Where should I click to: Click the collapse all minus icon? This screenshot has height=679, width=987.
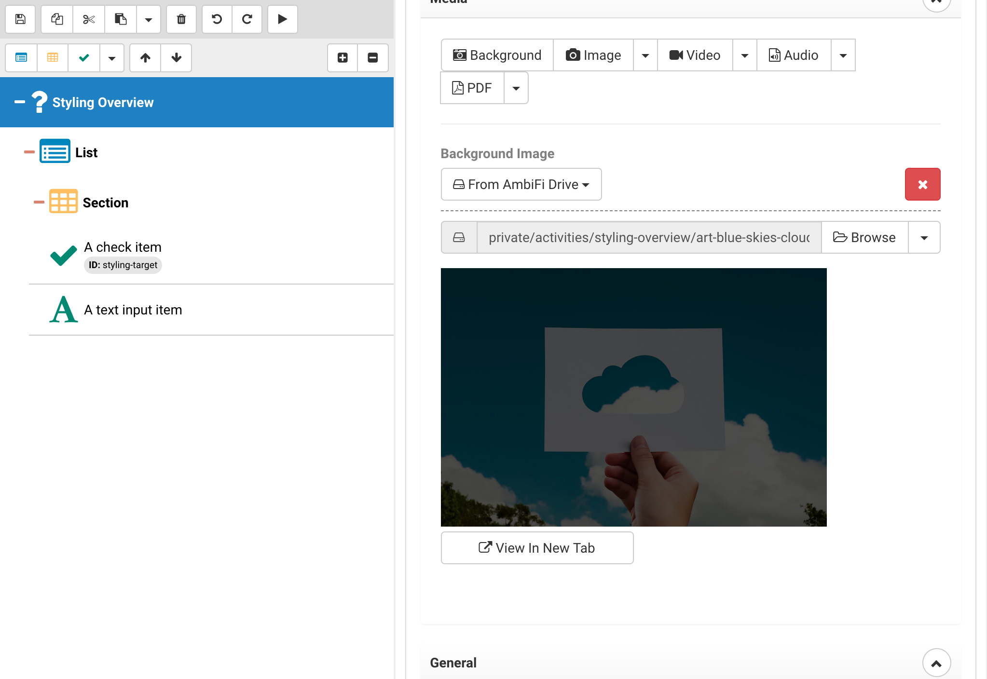pos(372,58)
